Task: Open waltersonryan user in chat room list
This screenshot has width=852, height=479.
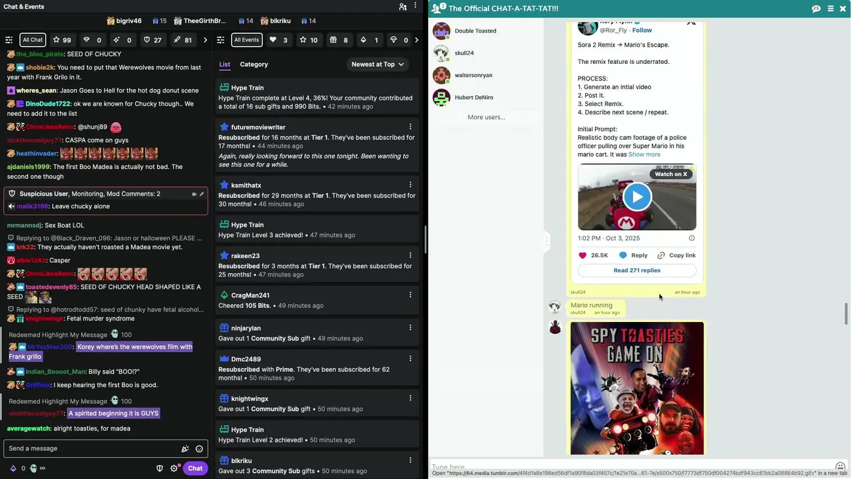Action: point(473,75)
